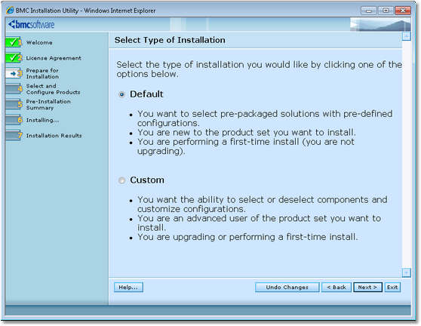Select the Welcome step label
The height and width of the screenshot is (326, 421).
click(39, 42)
